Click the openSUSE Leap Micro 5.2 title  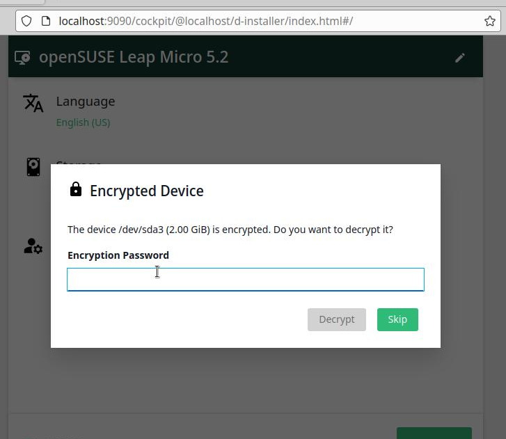[x=134, y=57]
